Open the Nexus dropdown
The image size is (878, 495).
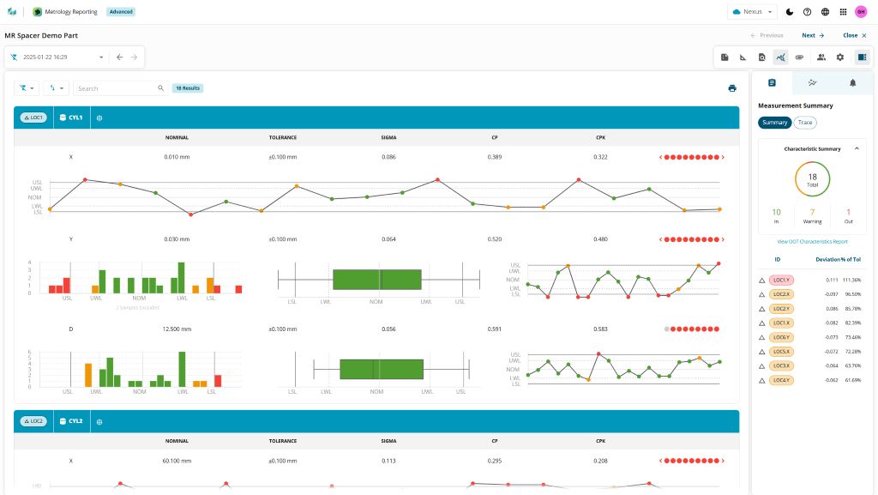point(752,12)
